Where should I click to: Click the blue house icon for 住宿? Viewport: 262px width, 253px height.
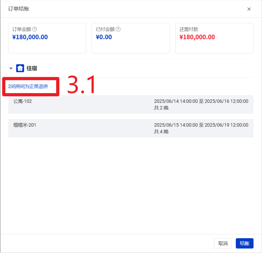[x=20, y=68]
